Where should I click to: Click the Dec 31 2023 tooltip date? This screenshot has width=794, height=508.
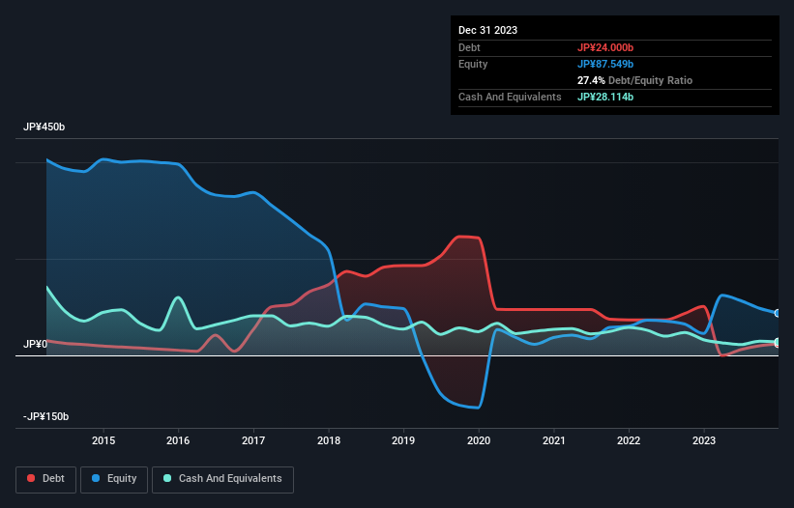pos(487,30)
